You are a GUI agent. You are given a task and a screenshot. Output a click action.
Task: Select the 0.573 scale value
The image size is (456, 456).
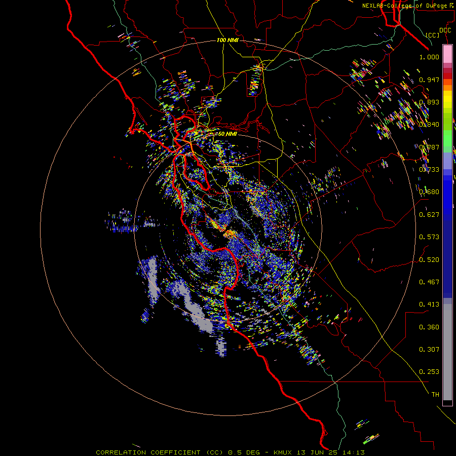tap(429, 237)
